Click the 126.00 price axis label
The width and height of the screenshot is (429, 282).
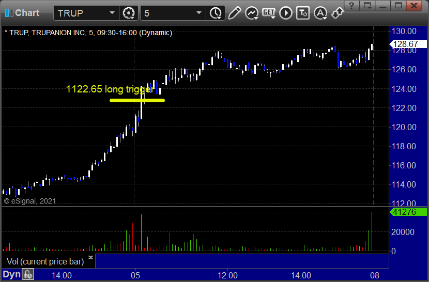click(404, 70)
